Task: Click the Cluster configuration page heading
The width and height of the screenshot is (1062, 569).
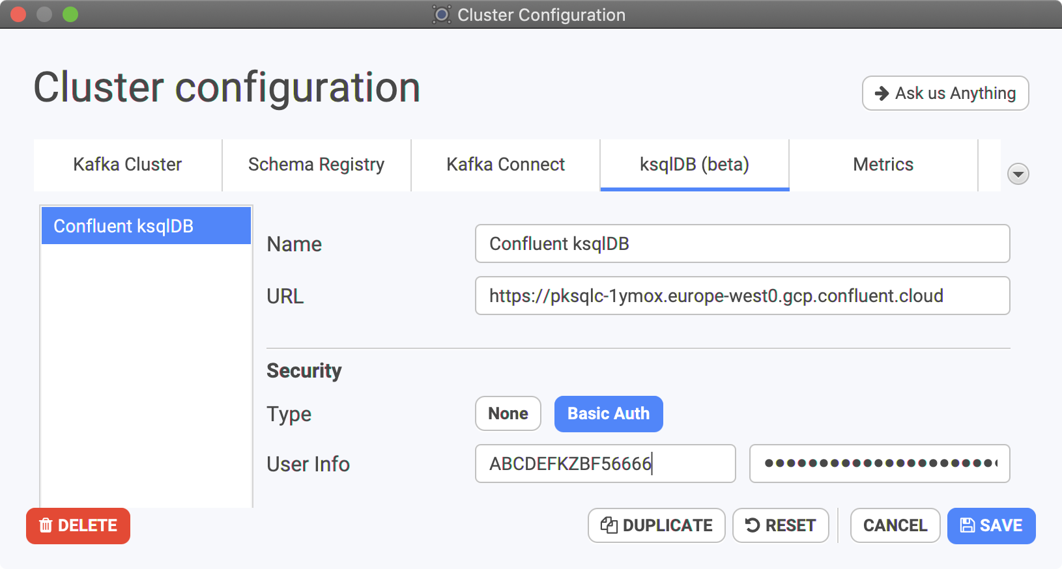Action: pyautogui.click(x=227, y=88)
